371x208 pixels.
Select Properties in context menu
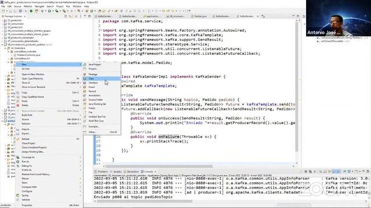click(49, 205)
